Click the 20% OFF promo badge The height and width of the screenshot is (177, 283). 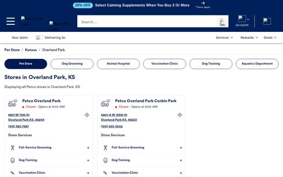pyautogui.click(x=83, y=5)
